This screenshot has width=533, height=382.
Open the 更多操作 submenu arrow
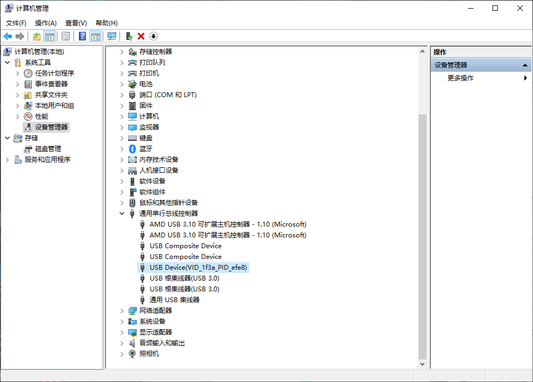tap(525, 77)
